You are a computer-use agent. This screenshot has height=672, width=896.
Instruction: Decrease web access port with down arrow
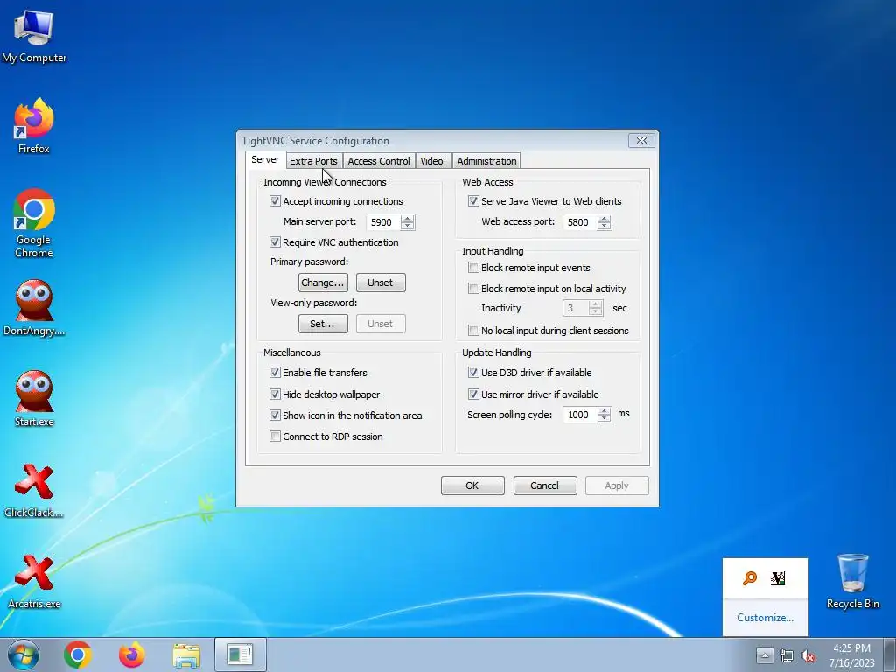(x=605, y=226)
